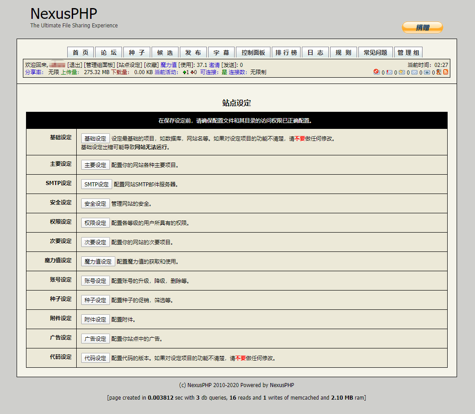Open the 排行榜 top list tab

(286, 53)
